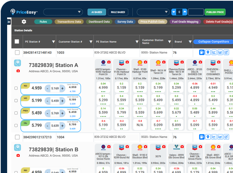Open the Dashboard Data tab
Screen dimensions: 233x173
[x=99, y=22]
